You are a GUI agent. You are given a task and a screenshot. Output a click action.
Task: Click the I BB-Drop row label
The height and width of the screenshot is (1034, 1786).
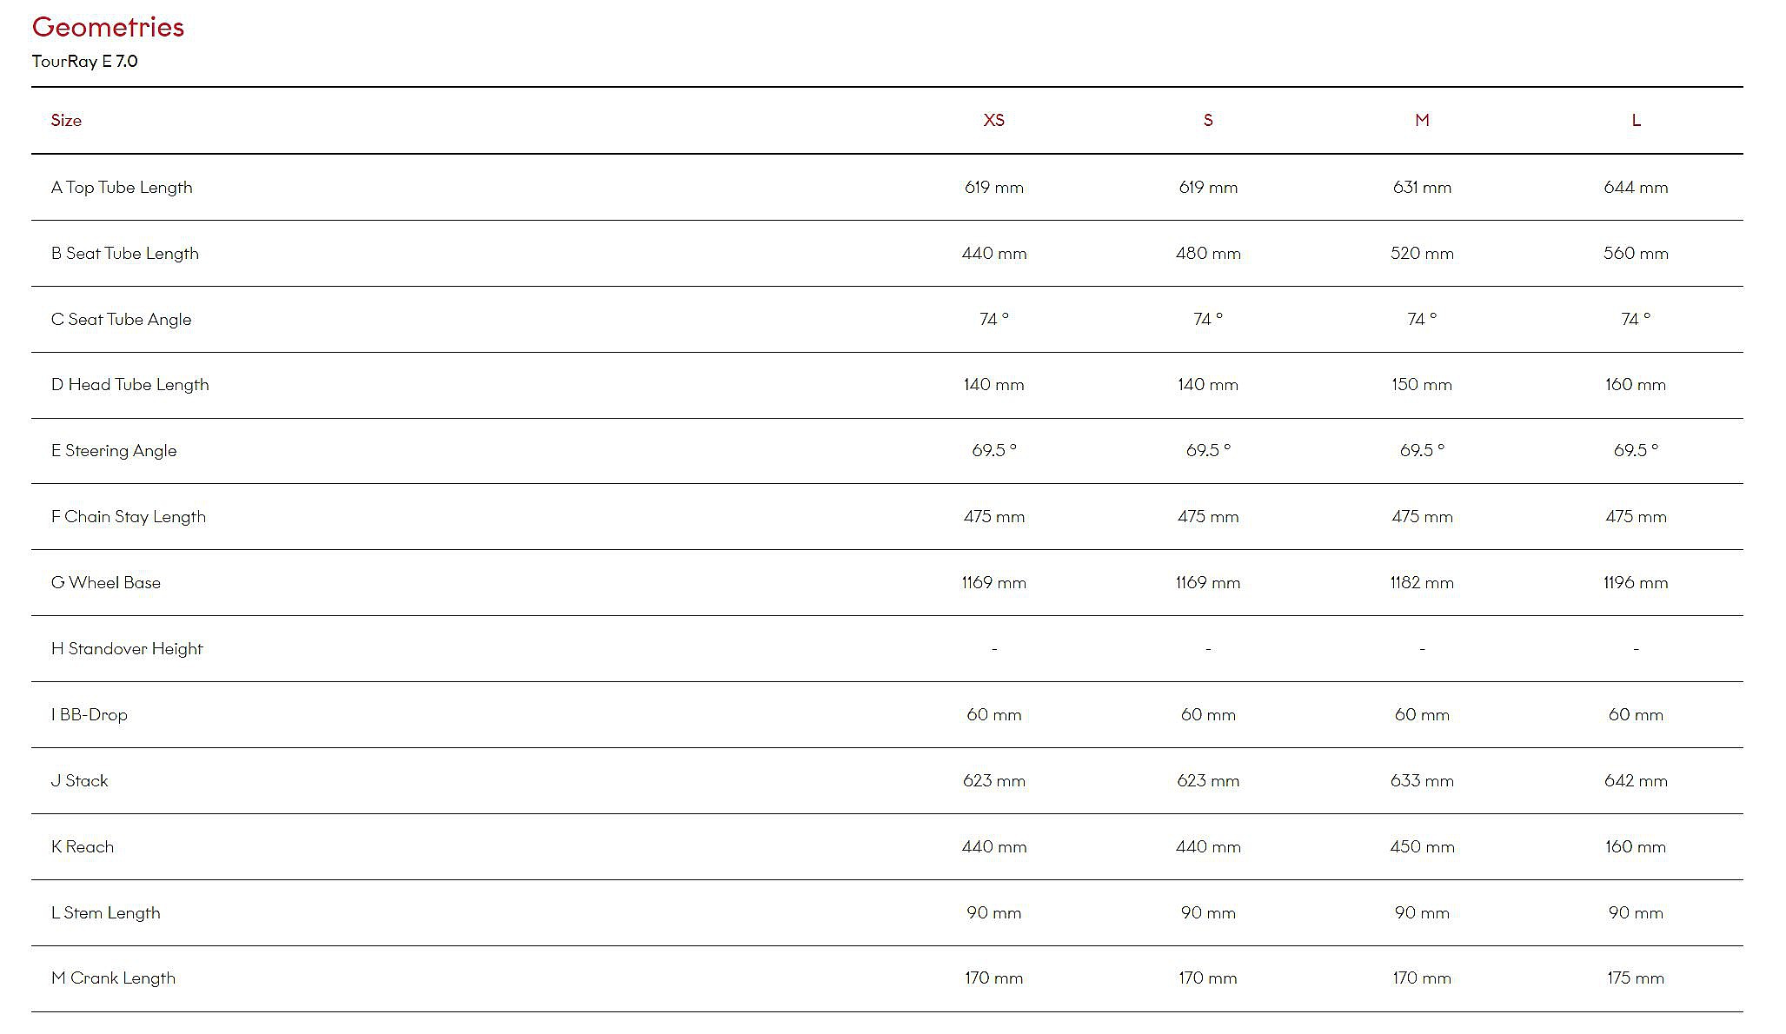pos(89,714)
